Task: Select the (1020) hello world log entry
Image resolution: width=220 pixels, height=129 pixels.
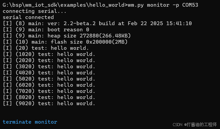Action: click(49, 54)
